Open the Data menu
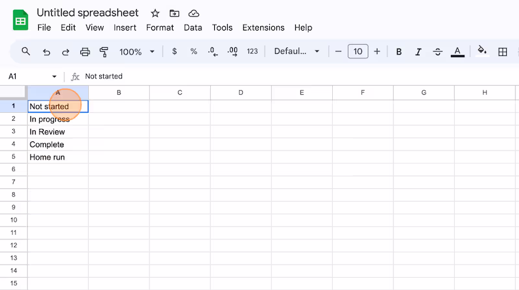The width and height of the screenshot is (519, 290). click(193, 28)
